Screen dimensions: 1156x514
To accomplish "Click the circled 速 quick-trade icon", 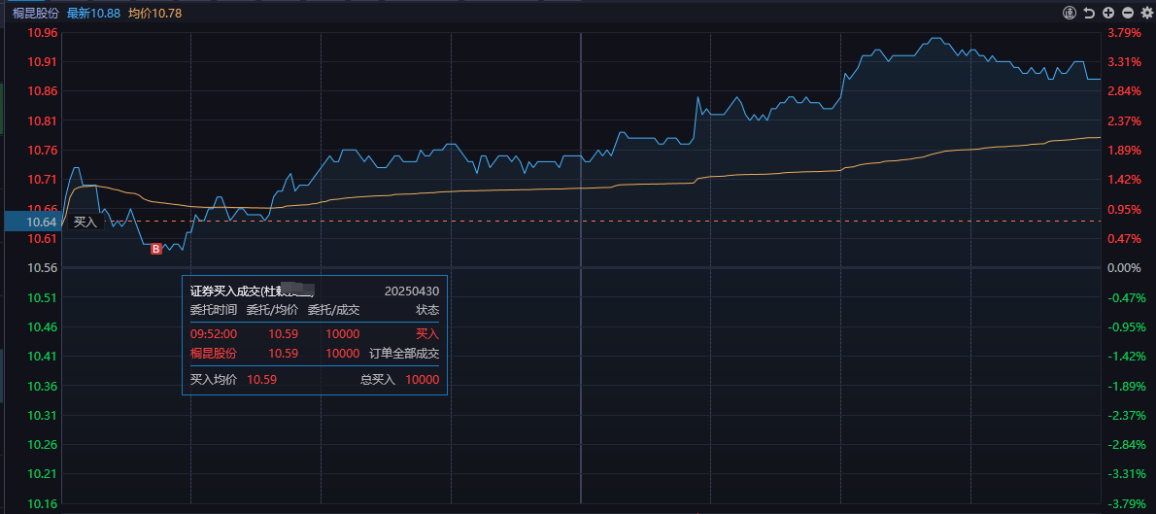I will click(x=1070, y=13).
